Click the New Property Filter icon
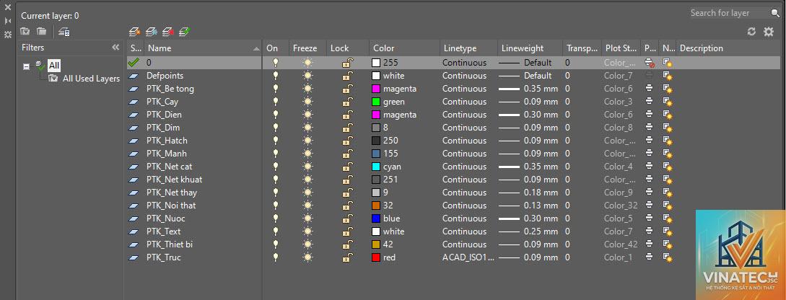 point(25,32)
